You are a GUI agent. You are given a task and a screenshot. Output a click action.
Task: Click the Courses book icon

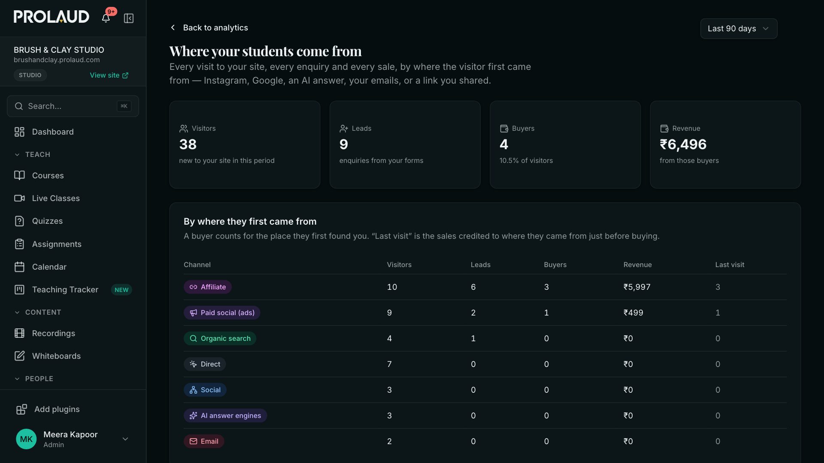[19, 175]
